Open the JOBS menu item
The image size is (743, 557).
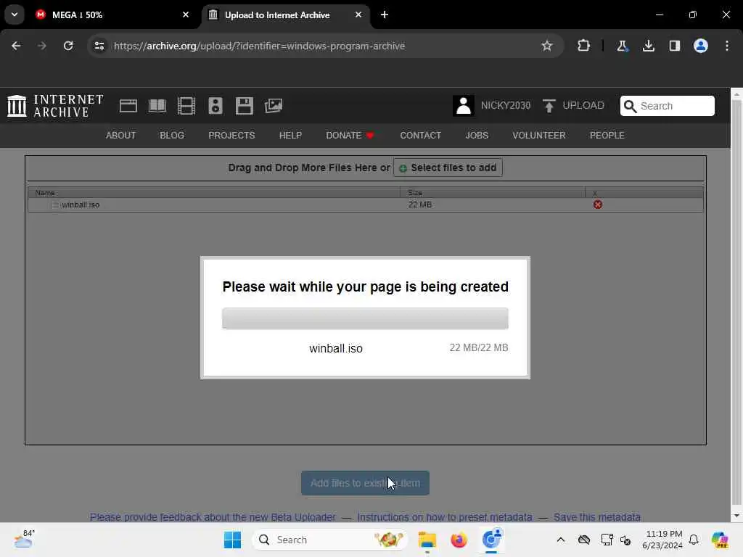tap(477, 136)
